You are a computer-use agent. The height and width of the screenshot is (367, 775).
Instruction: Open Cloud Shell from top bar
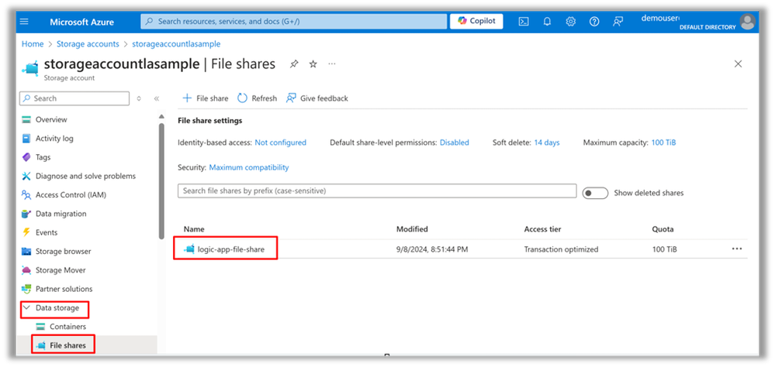[x=524, y=22]
